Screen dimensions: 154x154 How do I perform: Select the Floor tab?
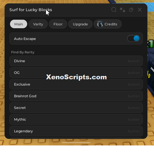coord(58,24)
